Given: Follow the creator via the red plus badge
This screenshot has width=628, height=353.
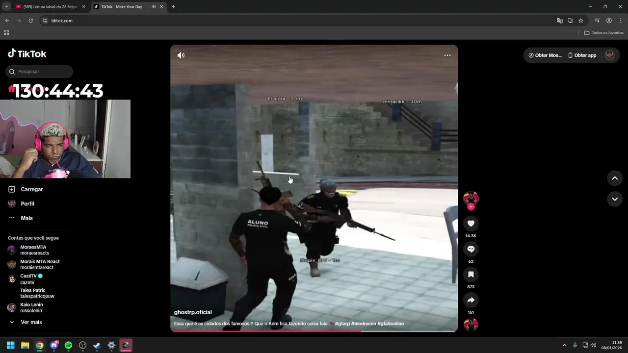Looking at the screenshot, I should point(471,206).
